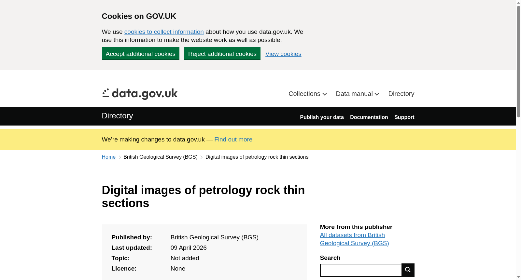Reject additional cookies

pos(222,54)
